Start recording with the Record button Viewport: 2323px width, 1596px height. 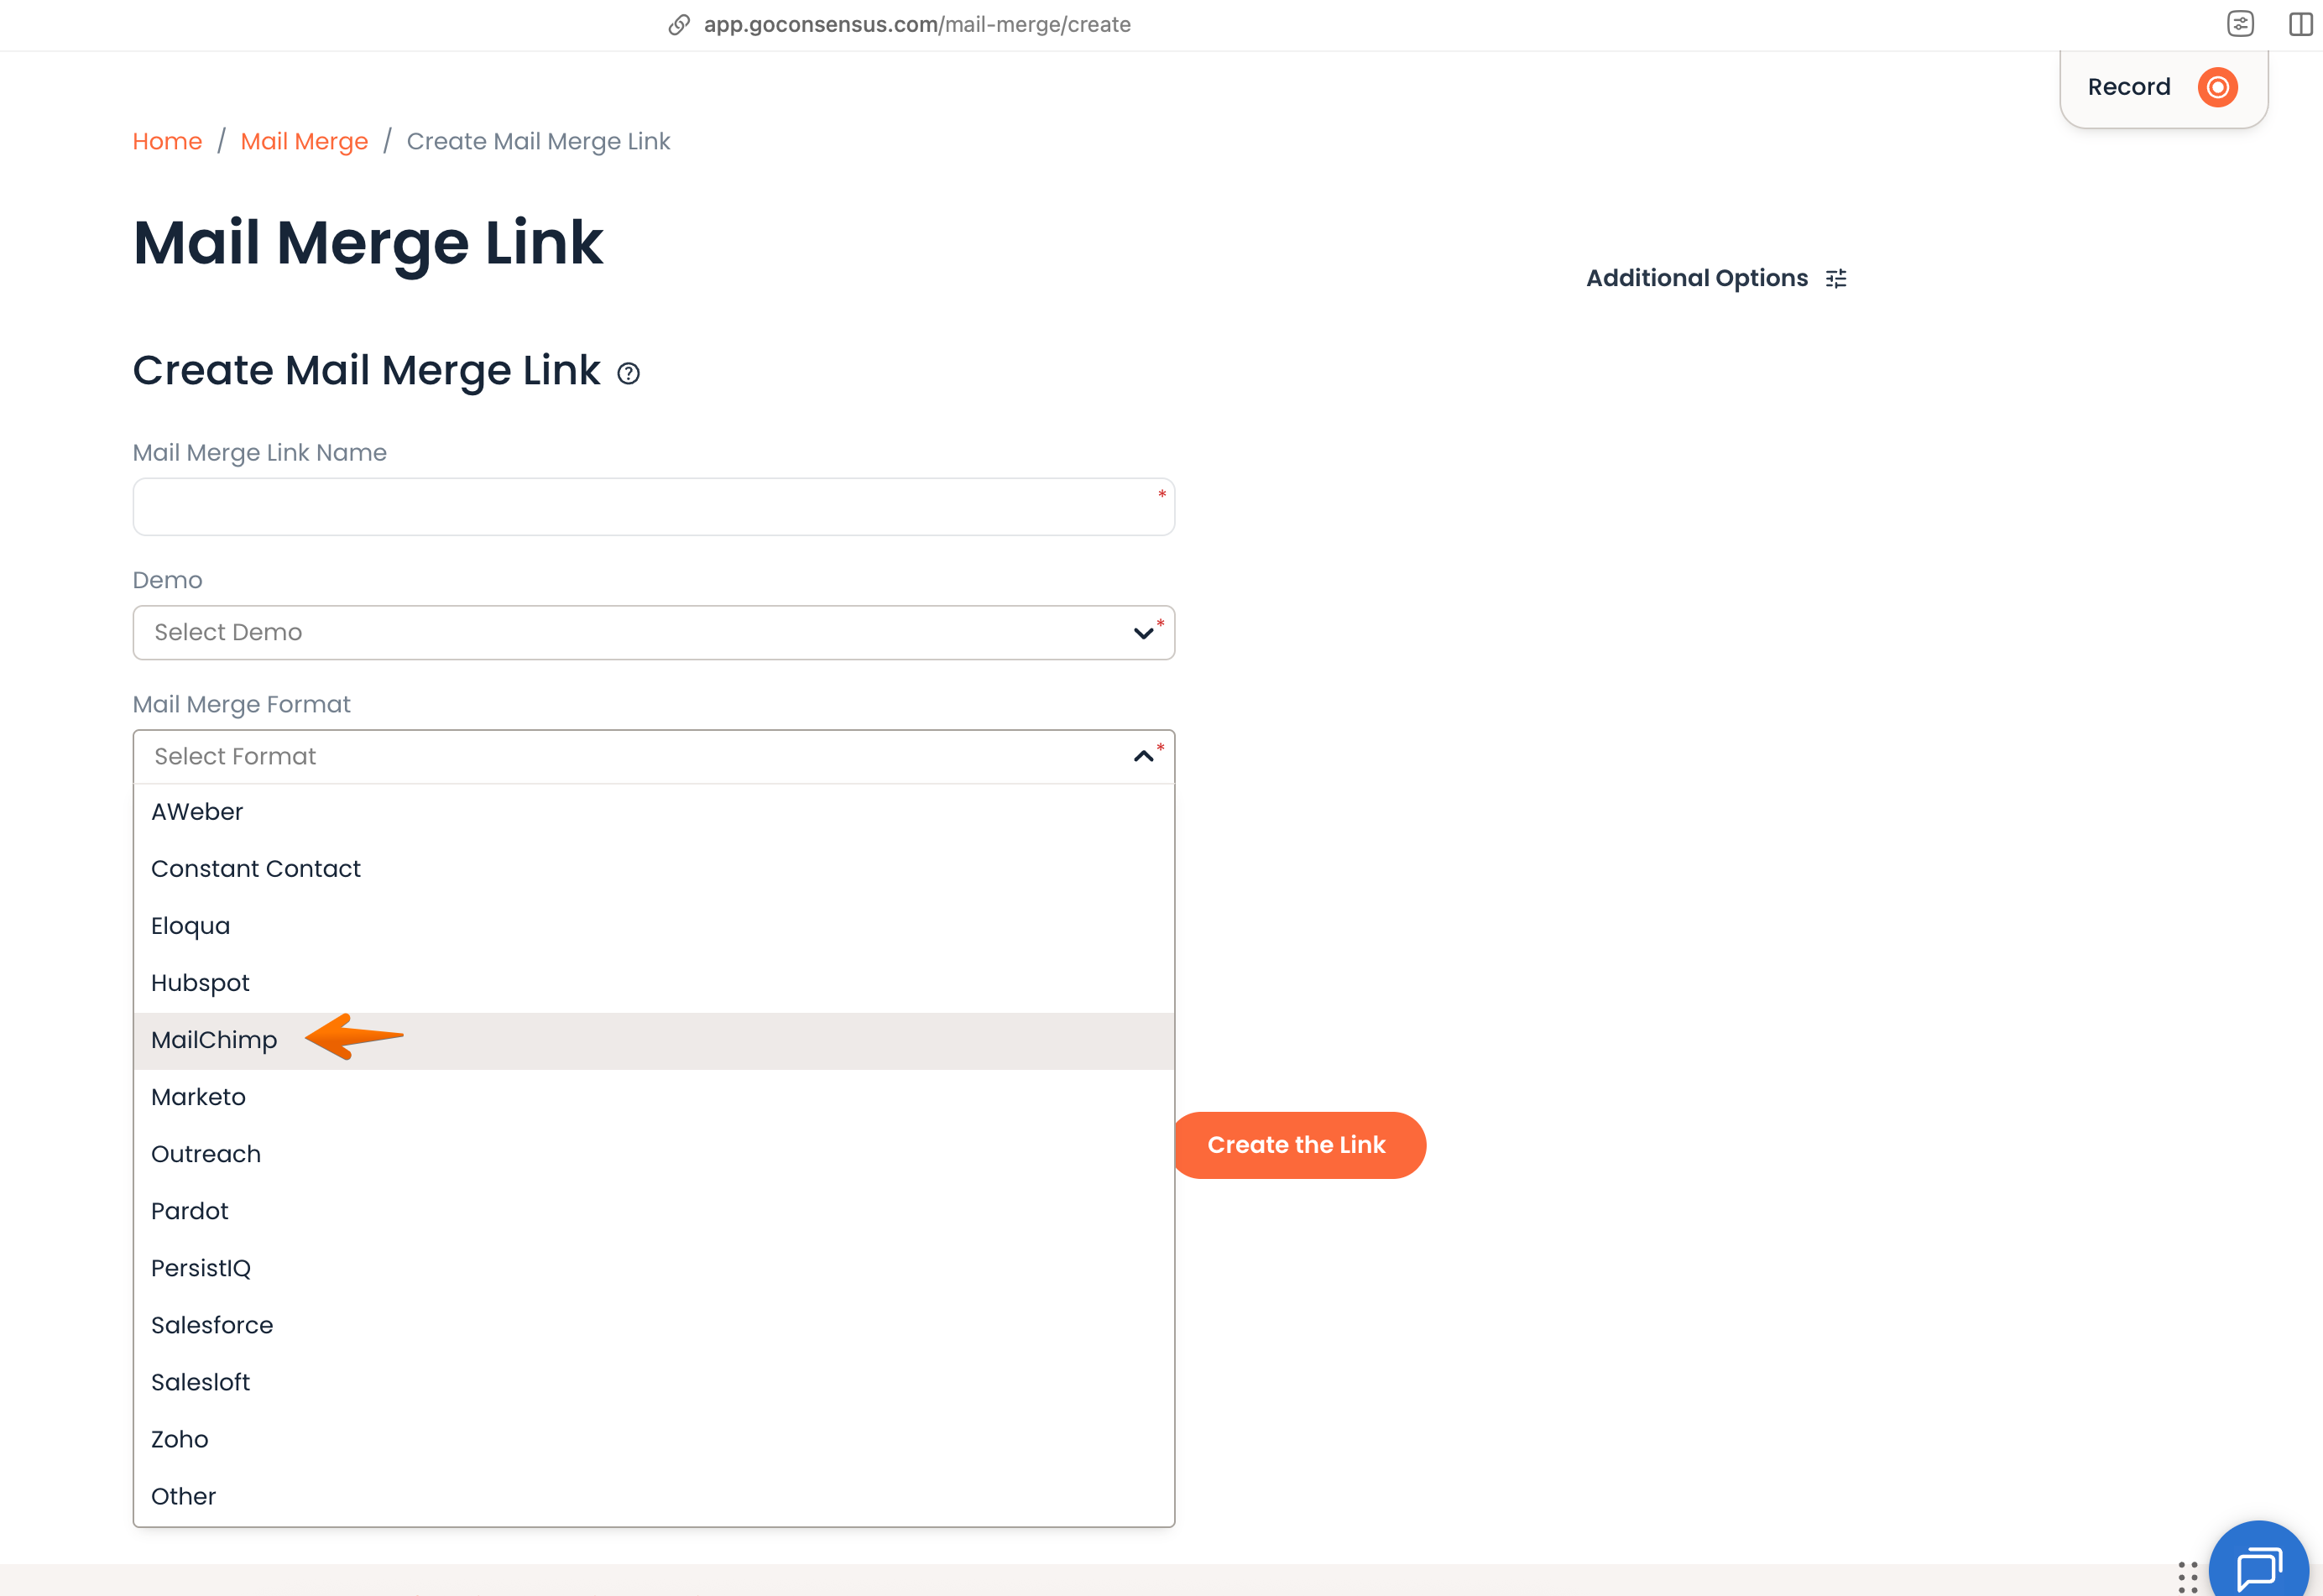[2163, 88]
